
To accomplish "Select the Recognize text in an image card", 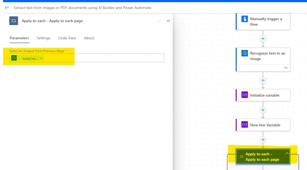I will tap(263, 59).
